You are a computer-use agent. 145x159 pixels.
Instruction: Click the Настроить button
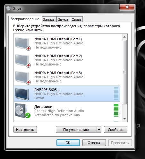point(25,130)
